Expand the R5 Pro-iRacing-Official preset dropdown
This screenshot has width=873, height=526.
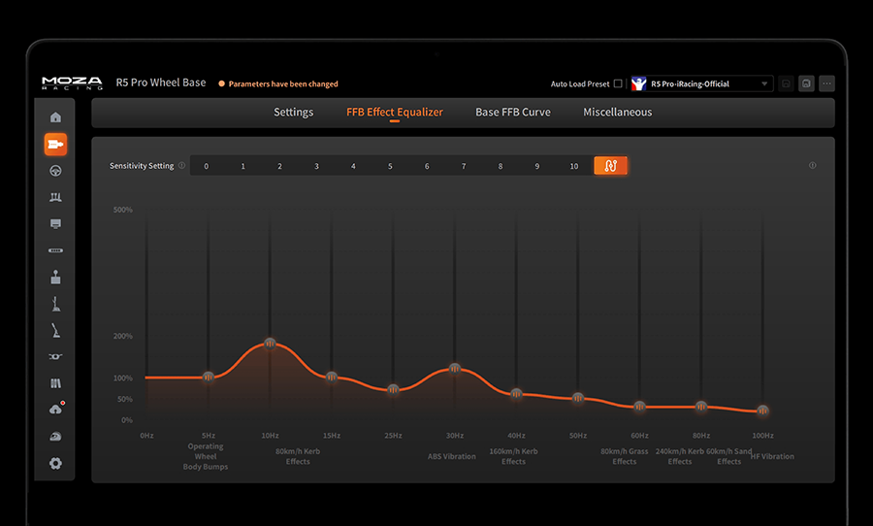tap(702, 83)
